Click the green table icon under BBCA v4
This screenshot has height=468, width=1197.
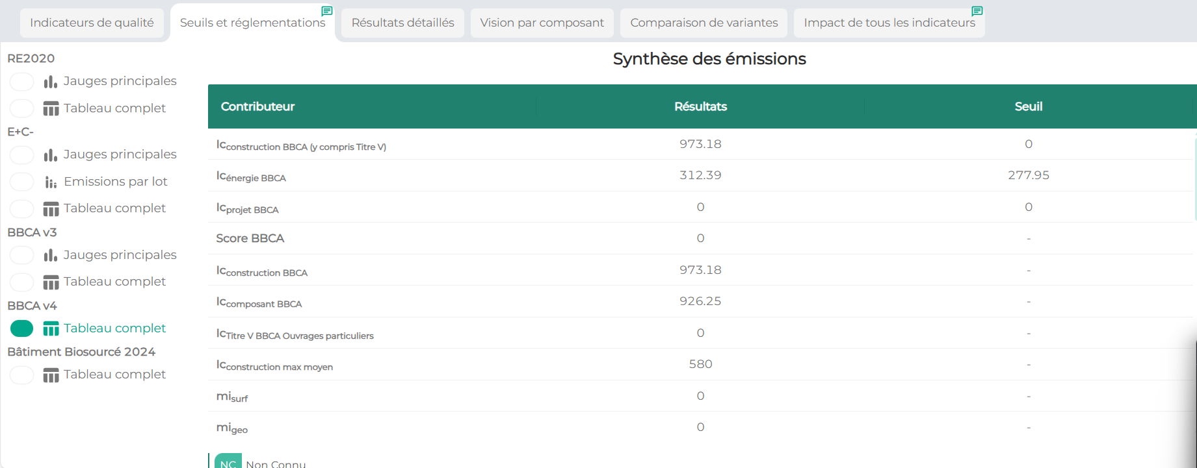[51, 329]
